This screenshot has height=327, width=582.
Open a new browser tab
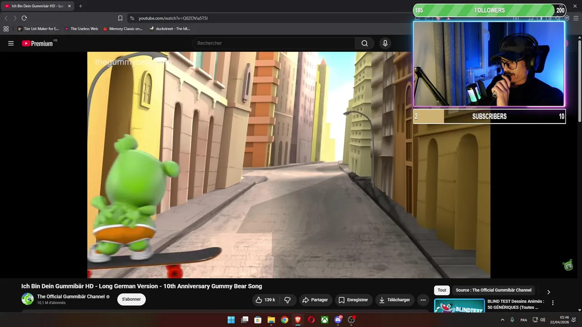click(x=80, y=6)
